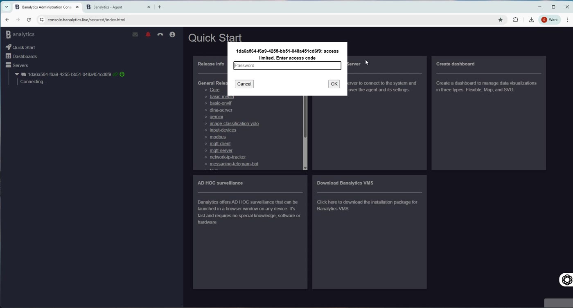The width and height of the screenshot is (573, 308).
Task: Go back in browser history
Action: [7, 20]
